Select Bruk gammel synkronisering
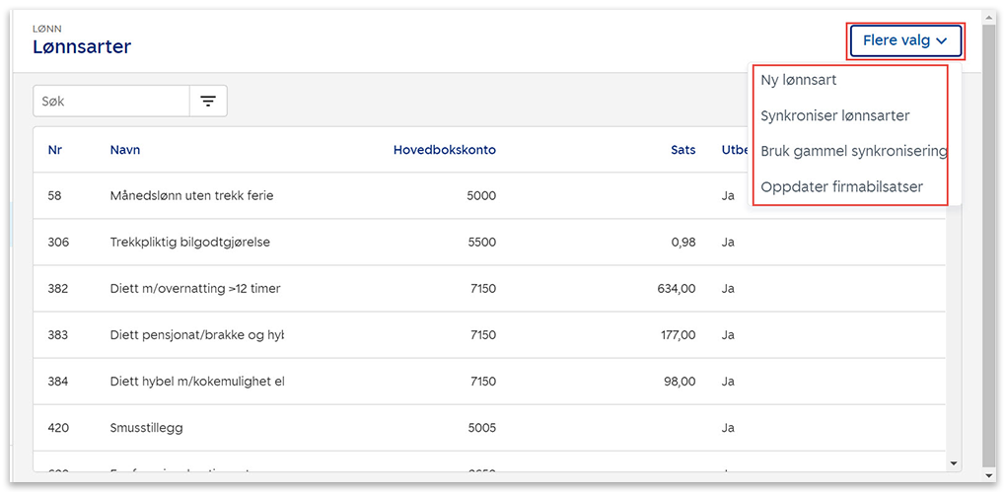 (852, 151)
